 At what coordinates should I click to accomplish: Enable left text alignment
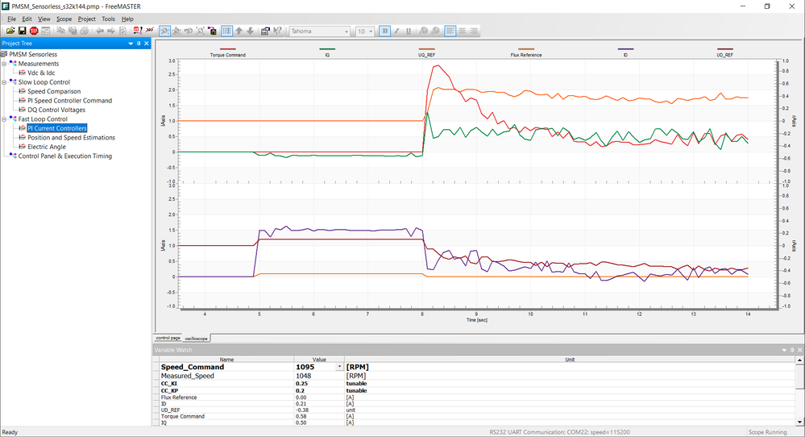(x=450, y=31)
